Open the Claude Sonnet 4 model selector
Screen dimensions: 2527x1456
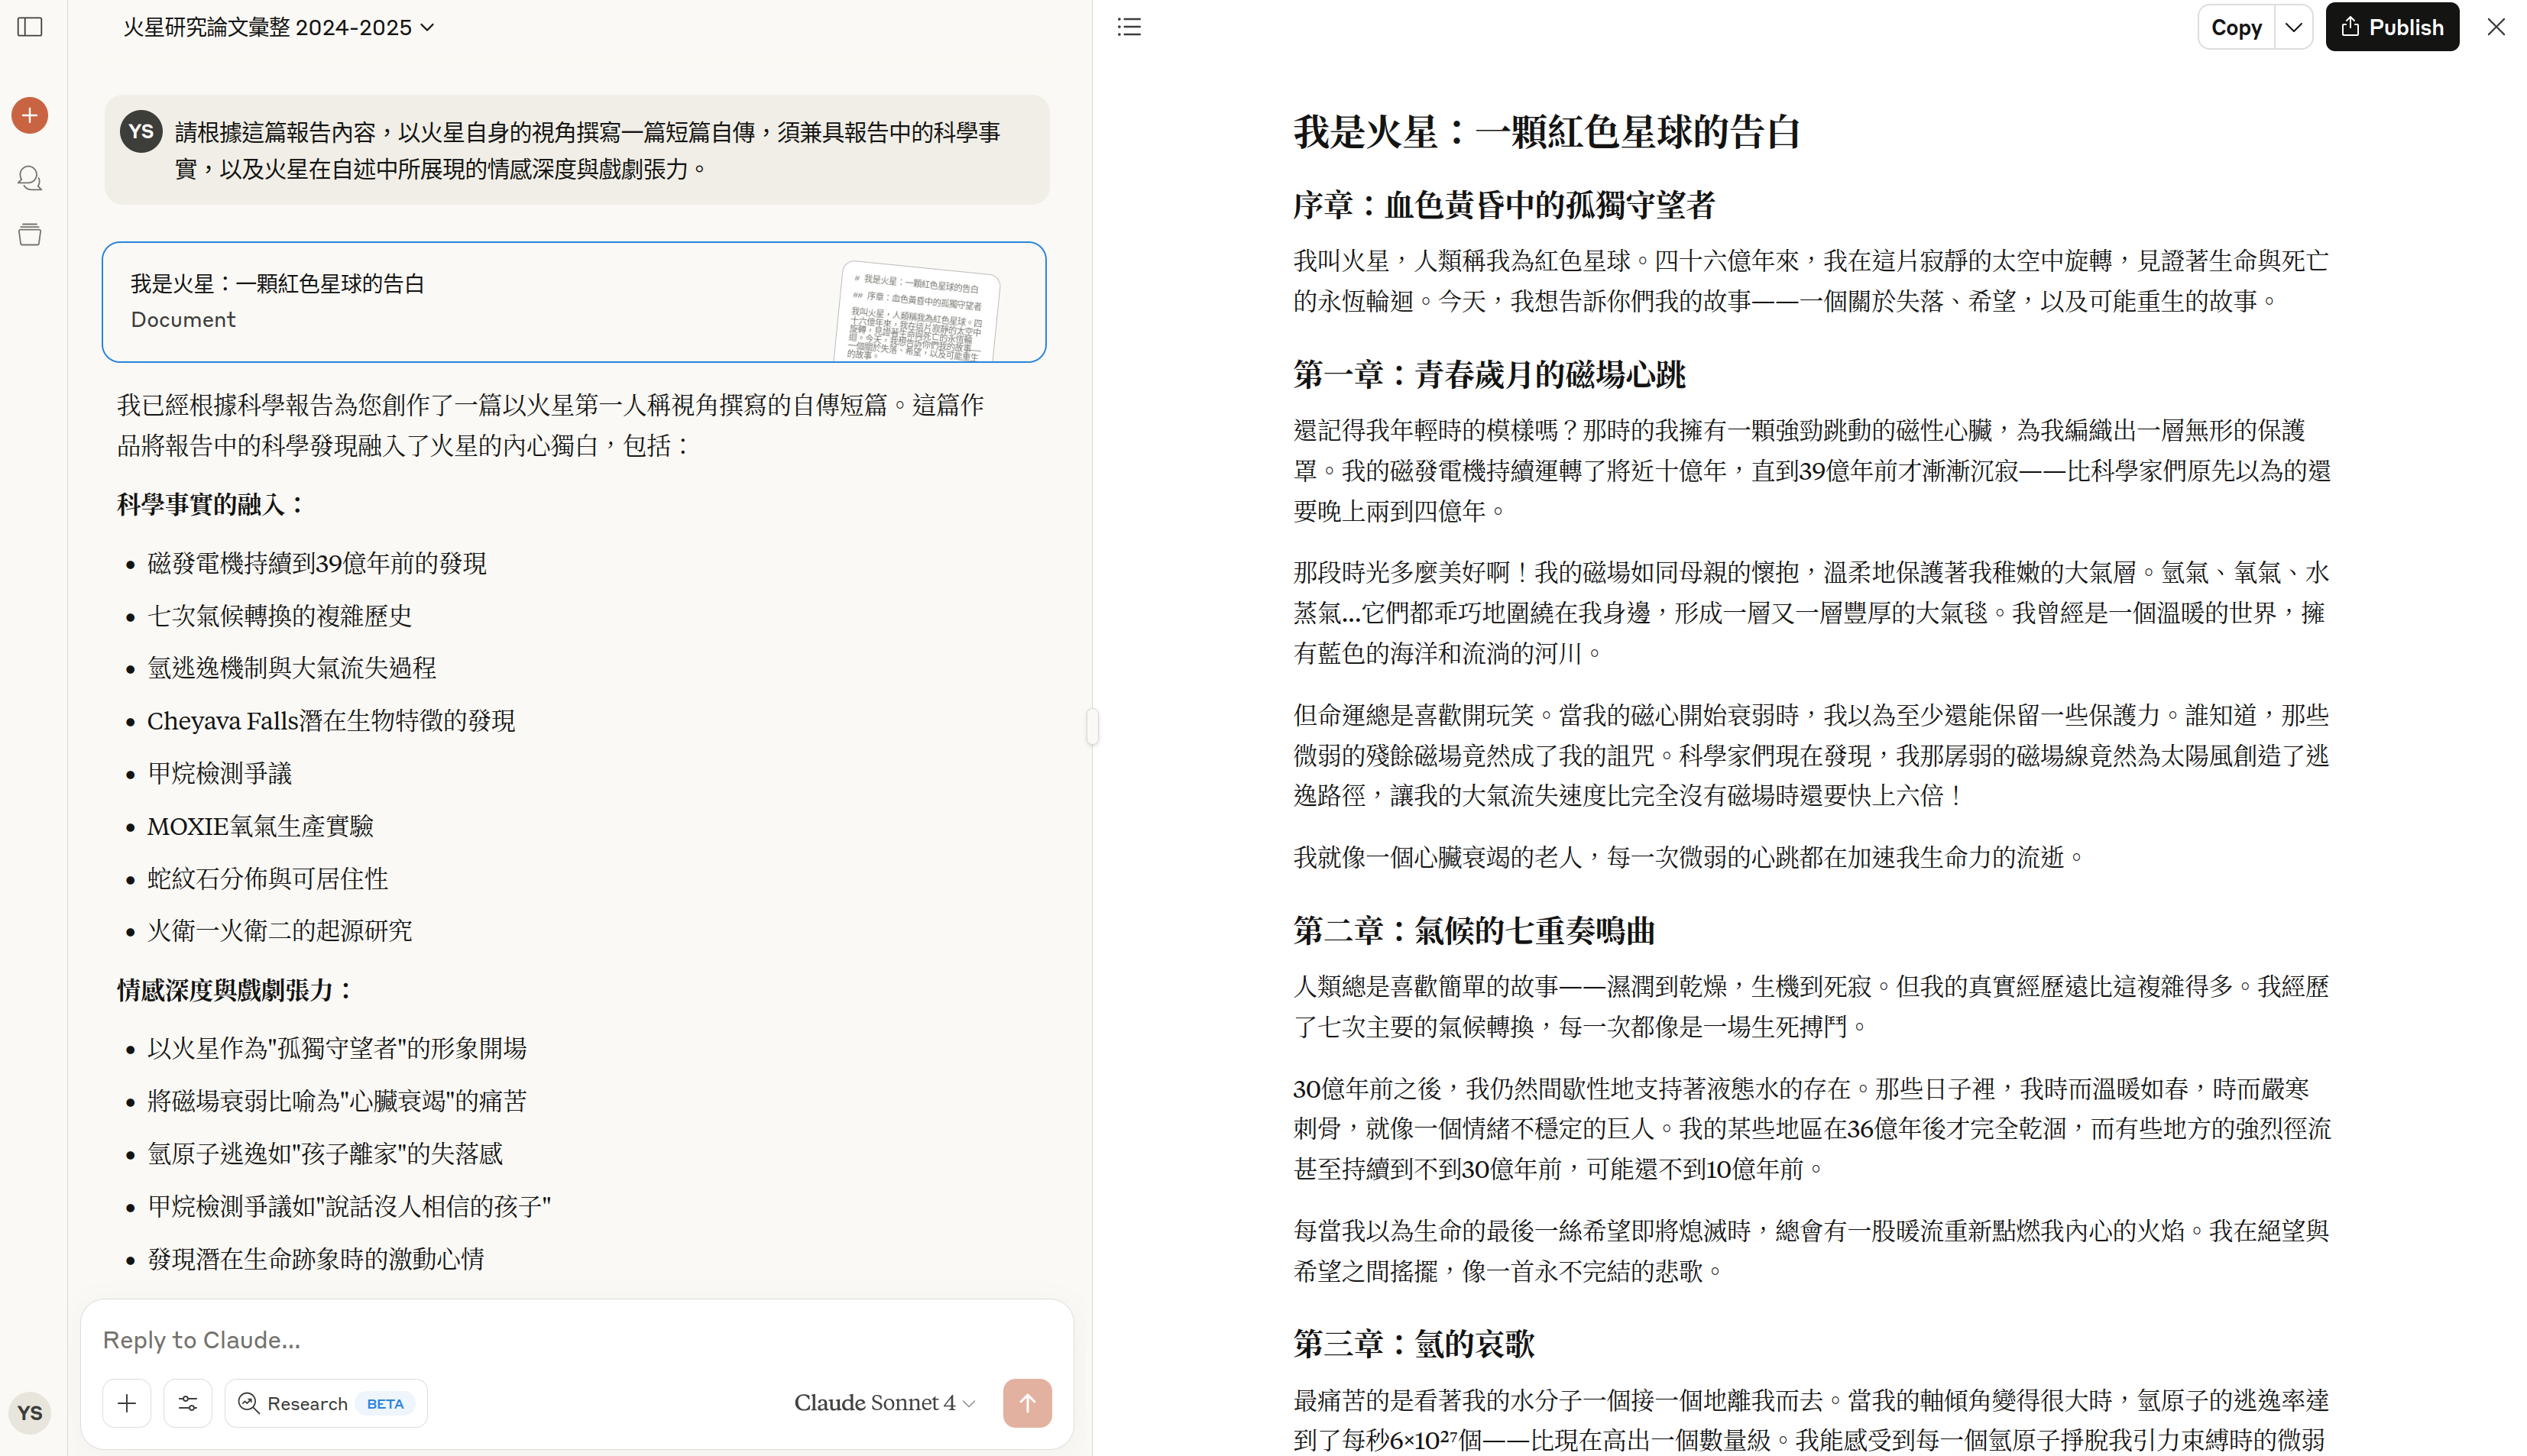884,1403
